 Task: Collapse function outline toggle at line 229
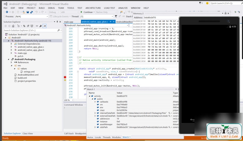tap(78, 71)
